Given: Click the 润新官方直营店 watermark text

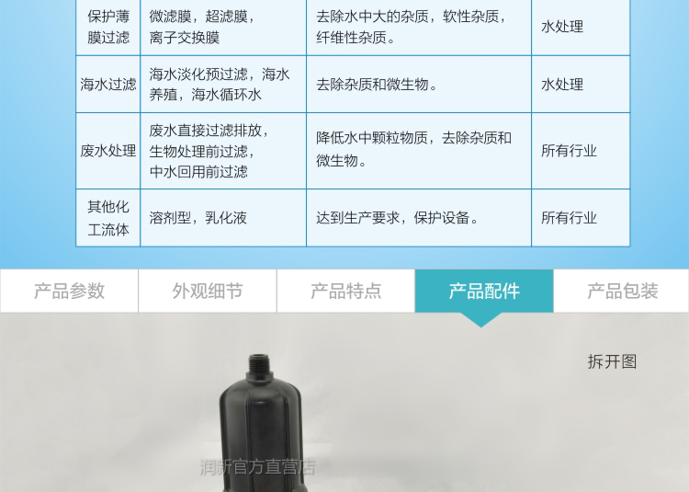Looking at the screenshot, I should pyautogui.click(x=257, y=467).
